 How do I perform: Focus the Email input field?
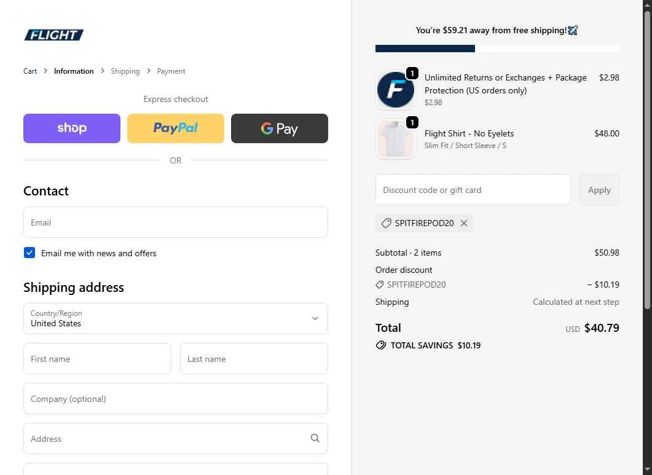176,222
